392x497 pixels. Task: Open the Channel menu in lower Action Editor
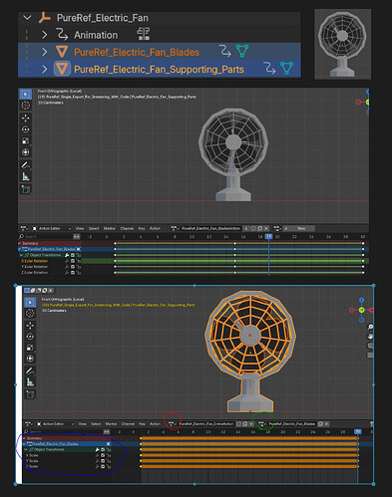pyautogui.click(x=128, y=423)
